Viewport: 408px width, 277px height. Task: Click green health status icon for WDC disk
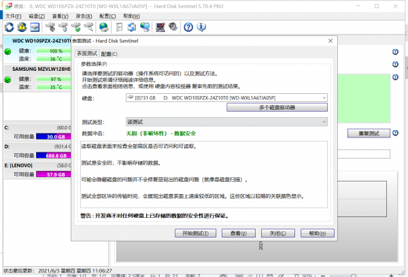pyautogui.click(x=7, y=51)
